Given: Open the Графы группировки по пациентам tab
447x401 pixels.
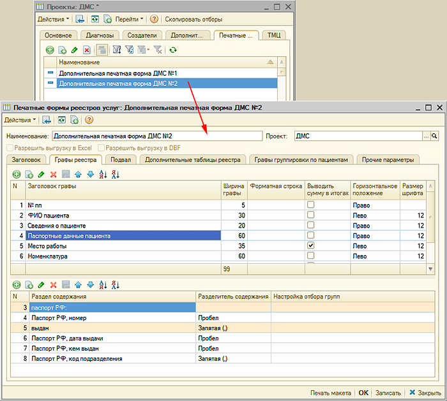Looking at the screenshot, I should coord(300,159).
